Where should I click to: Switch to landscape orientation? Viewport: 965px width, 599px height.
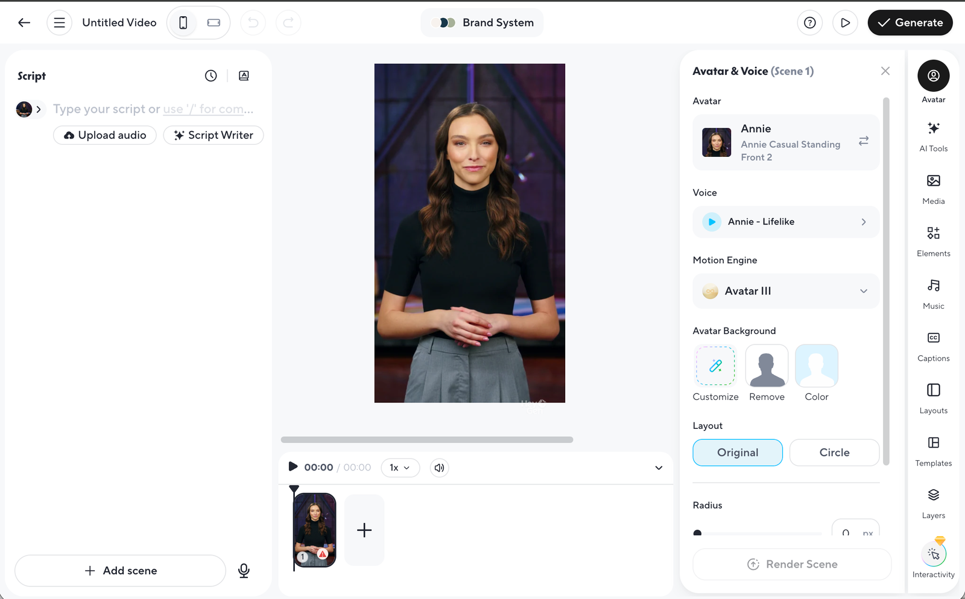pos(213,22)
